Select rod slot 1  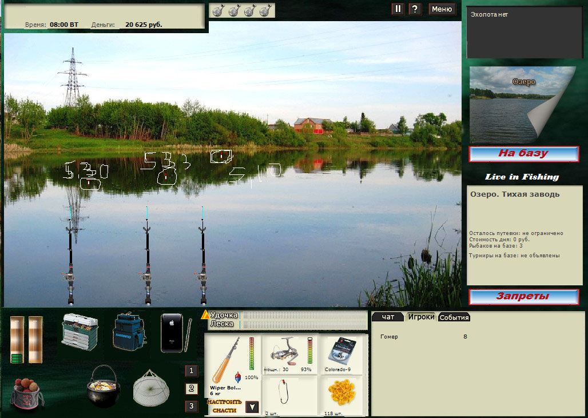pyautogui.click(x=191, y=371)
